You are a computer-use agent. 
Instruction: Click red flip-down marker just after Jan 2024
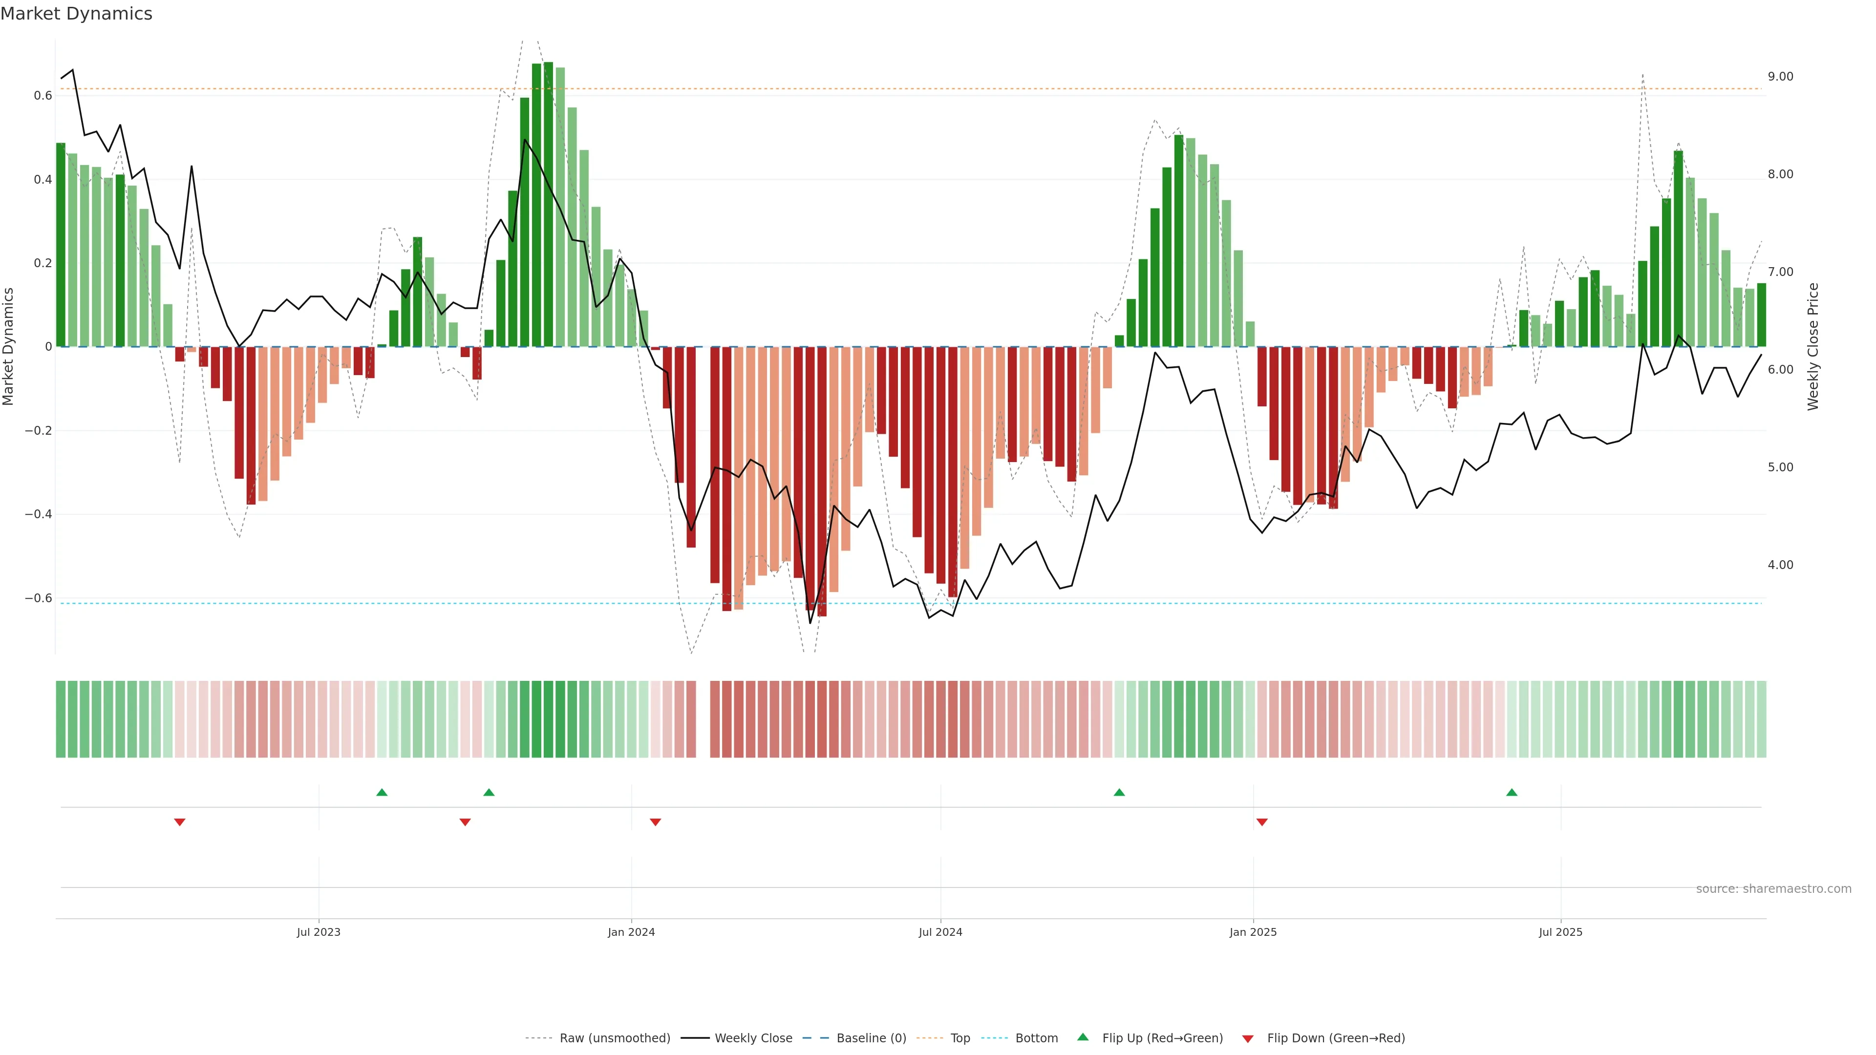click(655, 822)
